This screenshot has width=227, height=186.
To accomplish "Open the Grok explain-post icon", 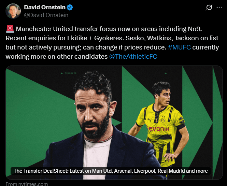I will click(x=209, y=8).
